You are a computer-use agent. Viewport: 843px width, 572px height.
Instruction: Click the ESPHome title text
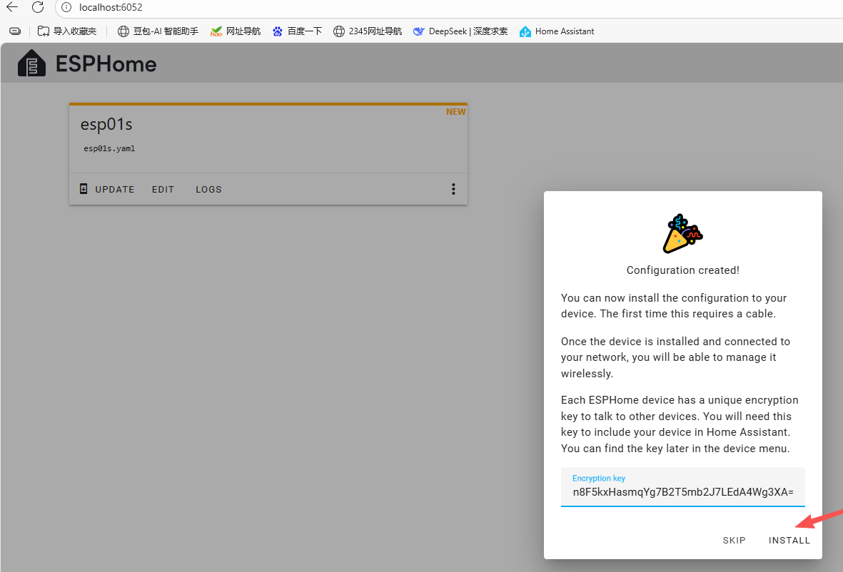(106, 64)
